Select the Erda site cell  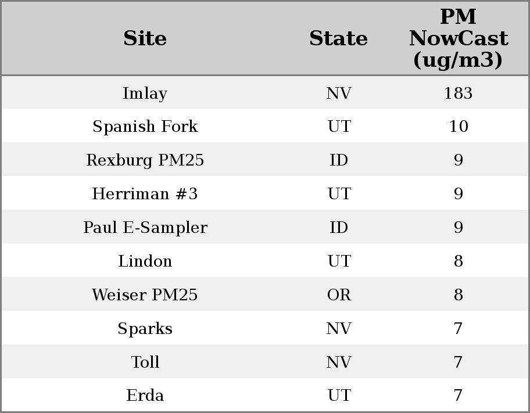(145, 396)
